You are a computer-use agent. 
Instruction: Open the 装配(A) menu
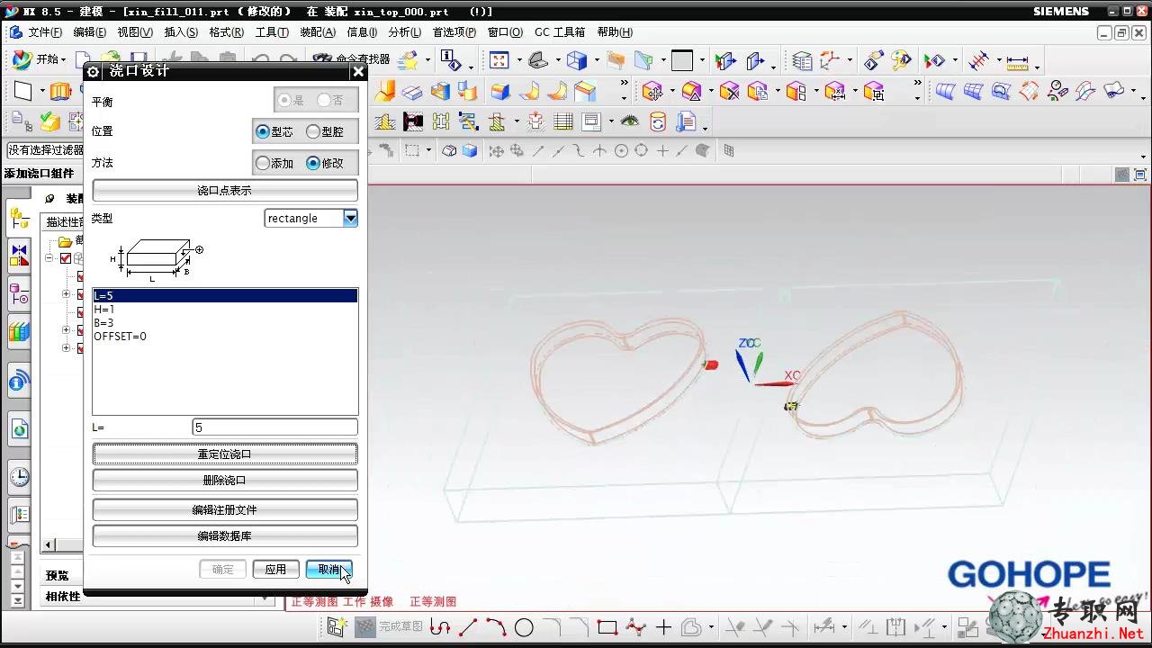point(318,32)
